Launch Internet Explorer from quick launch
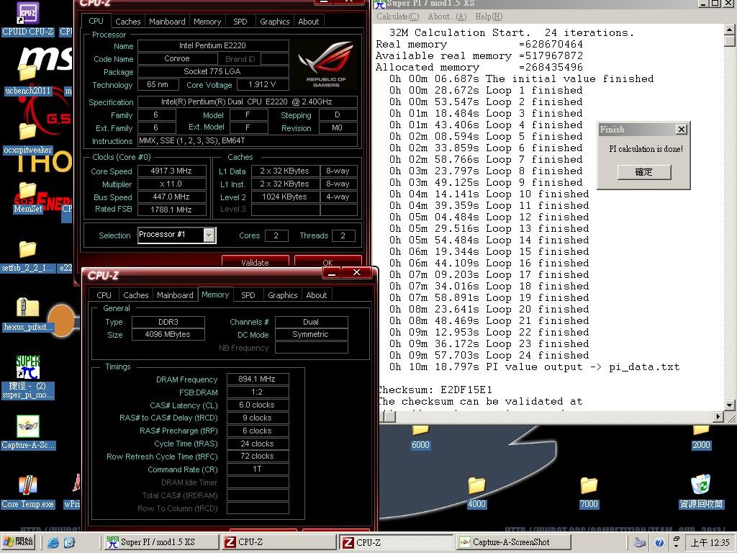The image size is (737, 553). tap(53, 543)
